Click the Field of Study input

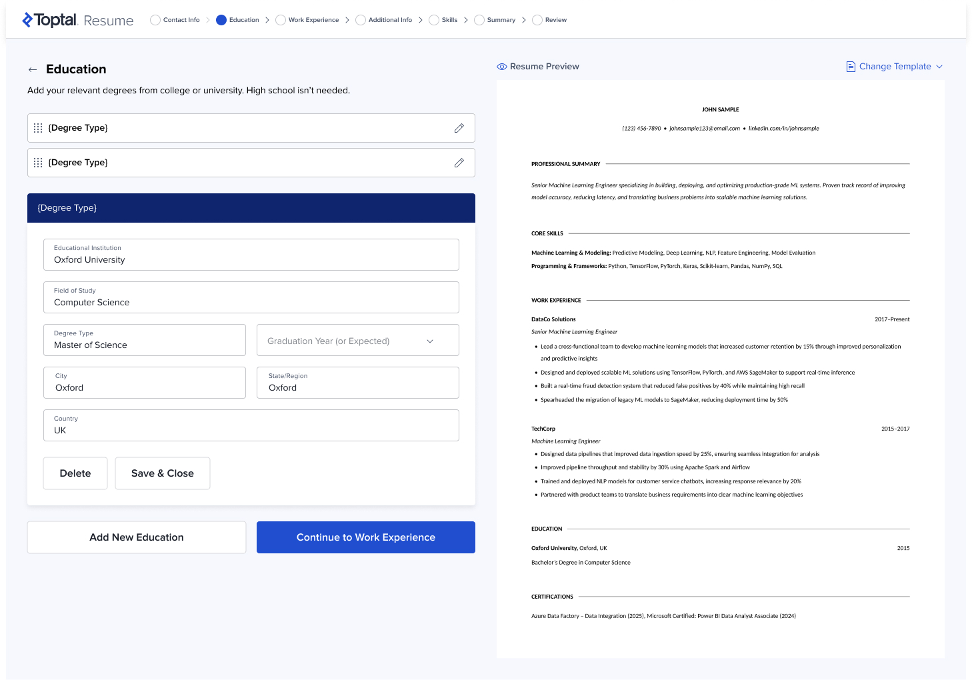click(251, 297)
